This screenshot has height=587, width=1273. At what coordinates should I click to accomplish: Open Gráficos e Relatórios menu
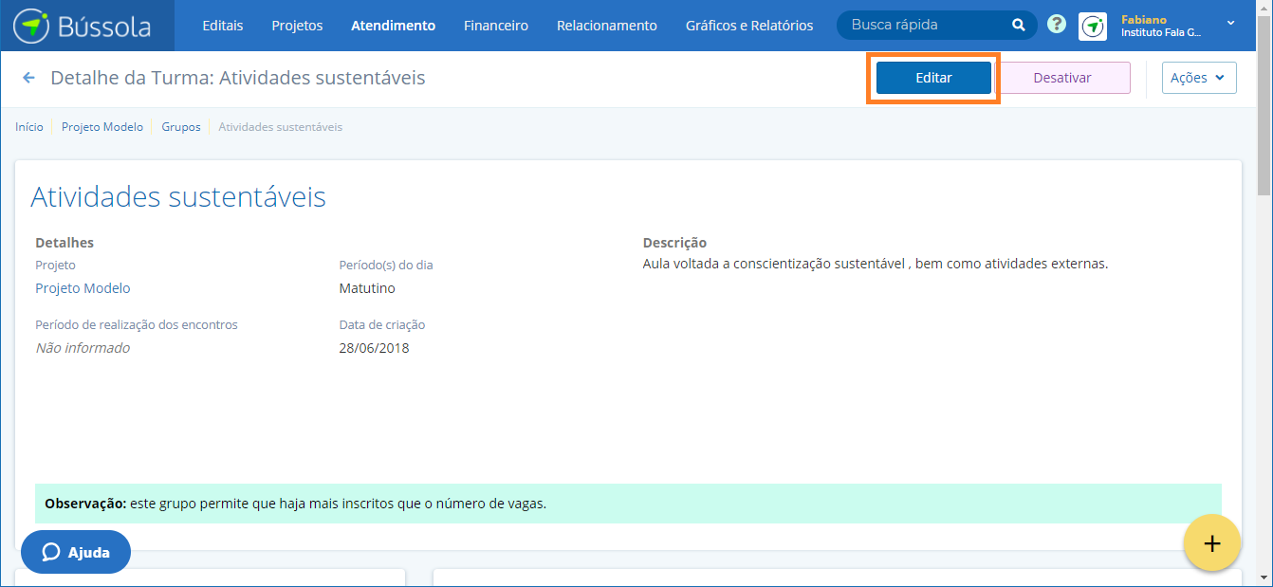[x=748, y=26]
